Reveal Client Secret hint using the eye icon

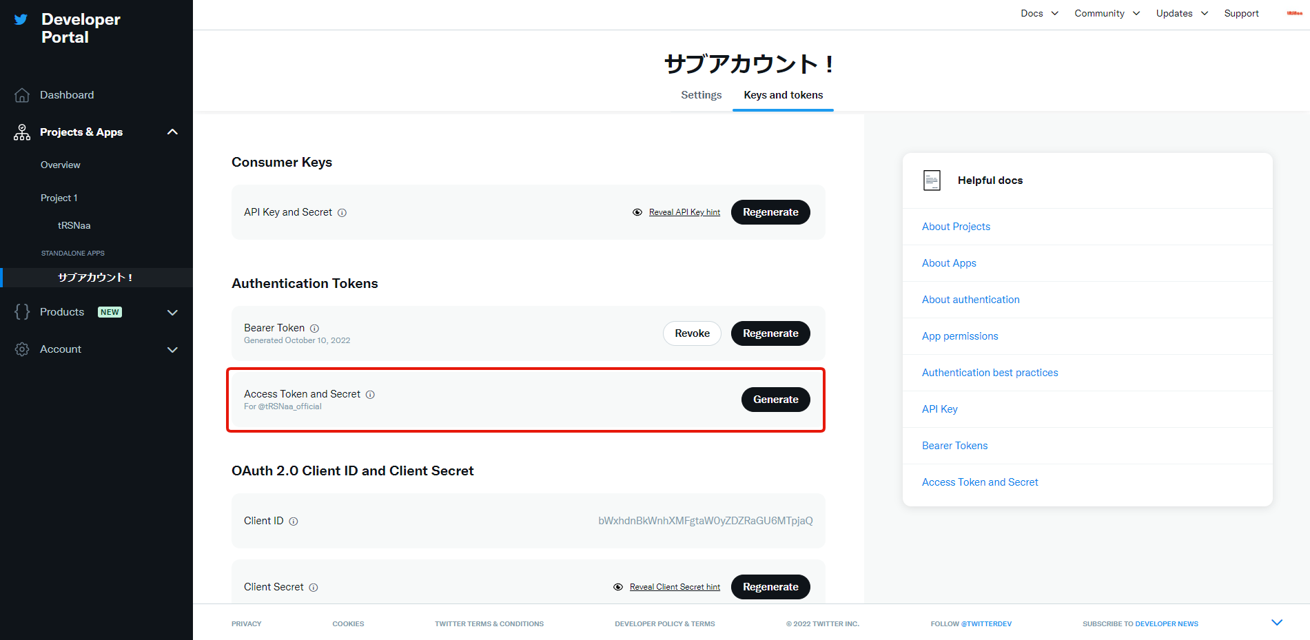617,586
